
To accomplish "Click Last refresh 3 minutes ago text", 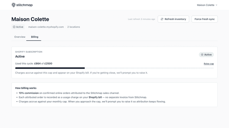I will point(141,19).
